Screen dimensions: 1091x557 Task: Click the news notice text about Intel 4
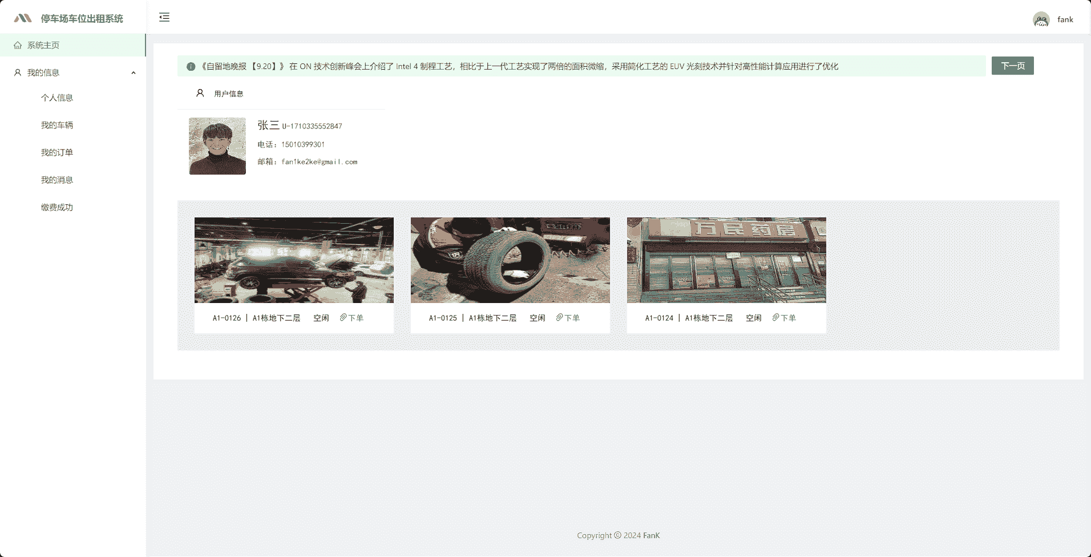click(x=519, y=66)
